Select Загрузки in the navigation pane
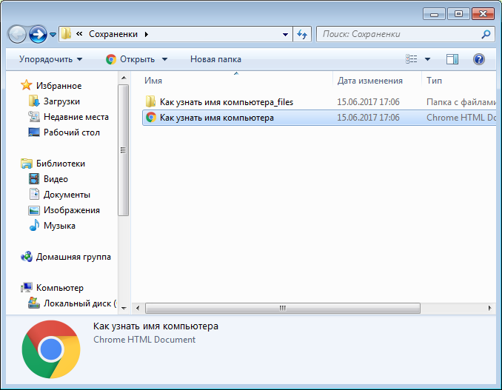This screenshot has height=390, width=502. [61, 101]
